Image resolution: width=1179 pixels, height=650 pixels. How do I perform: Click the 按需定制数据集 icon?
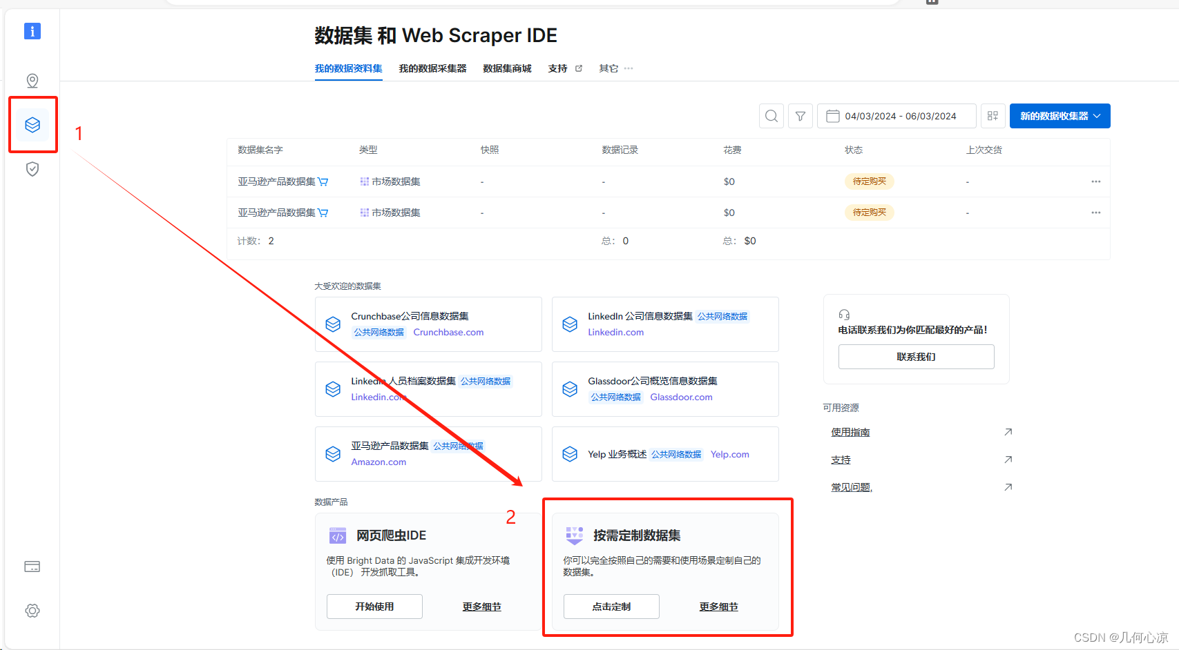pyautogui.click(x=575, y=535)
